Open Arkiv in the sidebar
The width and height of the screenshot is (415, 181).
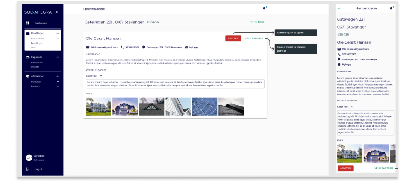33,48
